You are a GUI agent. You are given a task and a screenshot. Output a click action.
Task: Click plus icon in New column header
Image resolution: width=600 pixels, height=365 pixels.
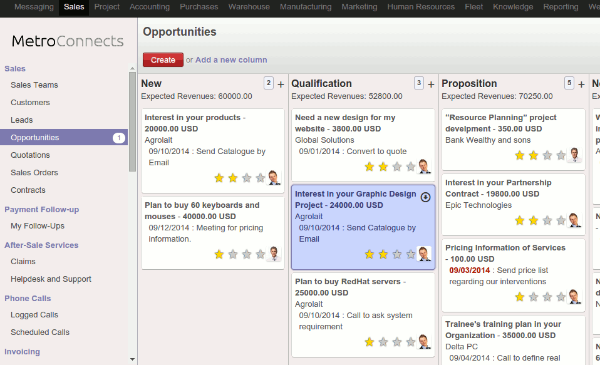click(x=281, y=84)
